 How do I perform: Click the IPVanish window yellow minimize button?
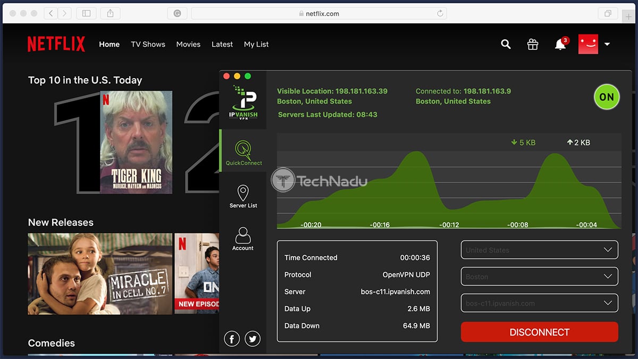click(x=237, y=76)
